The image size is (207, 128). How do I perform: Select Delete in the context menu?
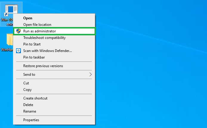tap(54, 105)
